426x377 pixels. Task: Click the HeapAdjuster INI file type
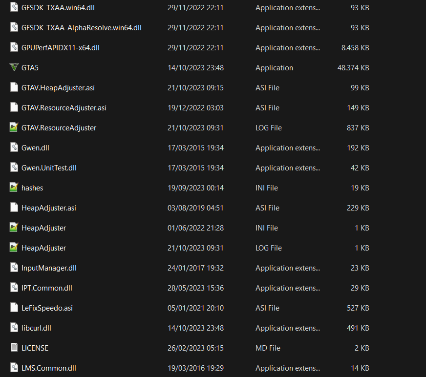click(267, 228)
